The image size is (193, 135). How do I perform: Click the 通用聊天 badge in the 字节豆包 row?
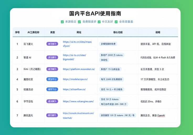pyautogui.click(x=52, y=101)
